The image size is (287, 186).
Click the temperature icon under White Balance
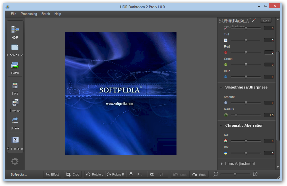click(x=226, y=28)
